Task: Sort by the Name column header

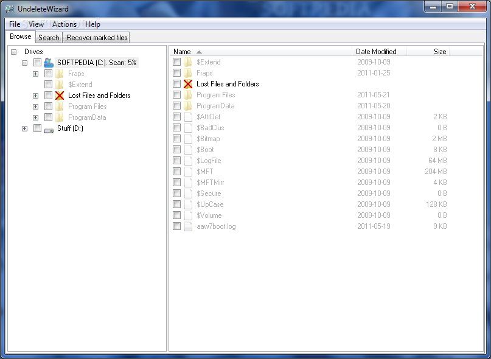Action: [260, 52]
